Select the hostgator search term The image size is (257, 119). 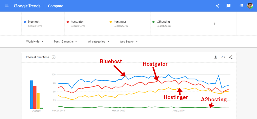pyautogui.click(x=77, y=22)
